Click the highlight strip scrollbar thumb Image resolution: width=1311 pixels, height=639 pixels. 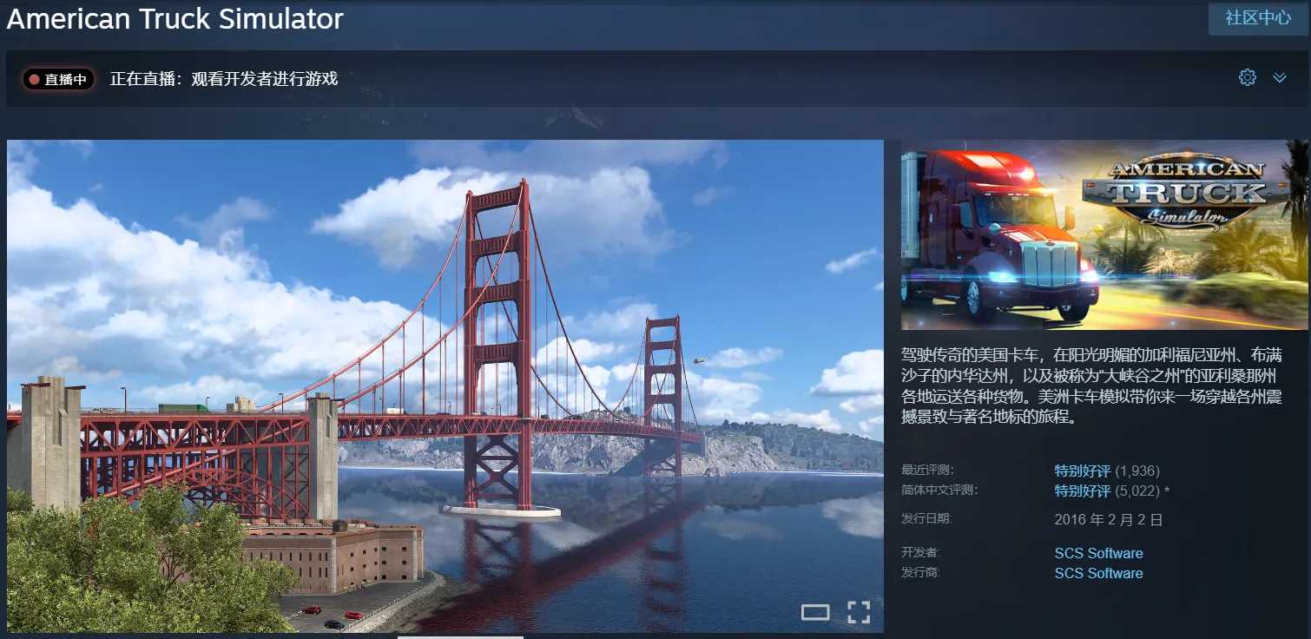460,636
